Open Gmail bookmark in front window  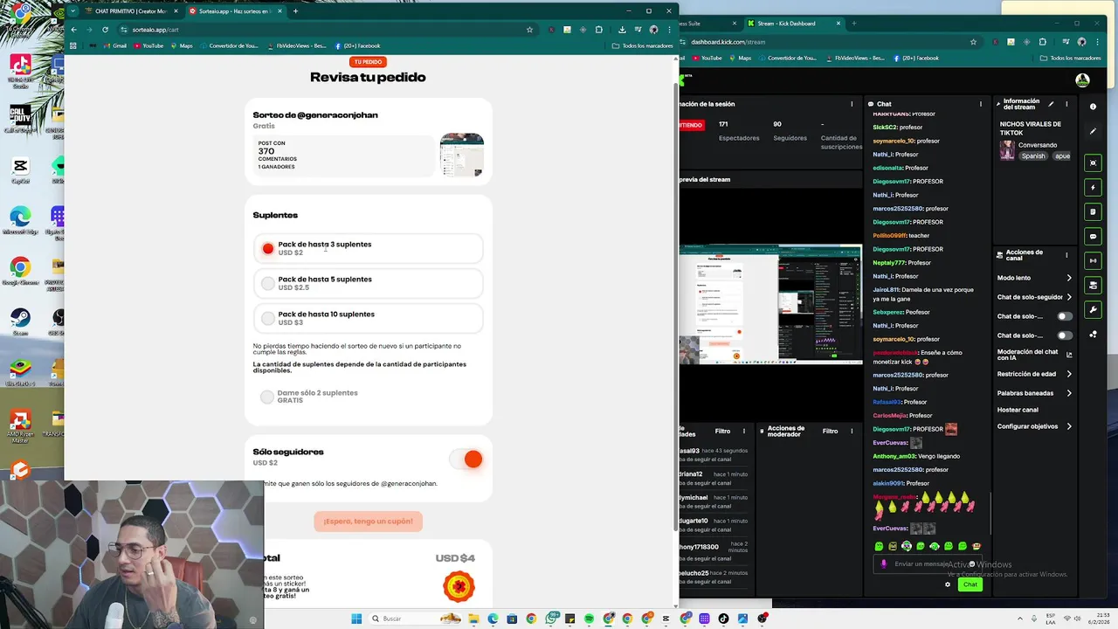click(x=114, y=45)
